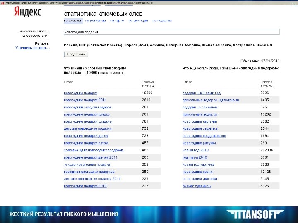Open the link 'подарки +с приколом'
298x223 pixels.
(200, 107)
